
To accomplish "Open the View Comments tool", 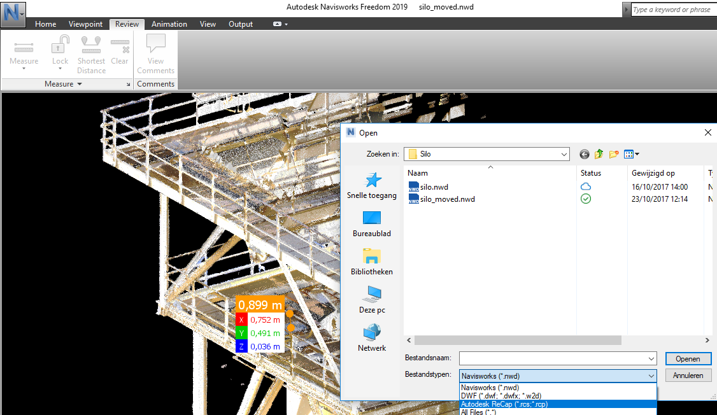I will [155, 54].
